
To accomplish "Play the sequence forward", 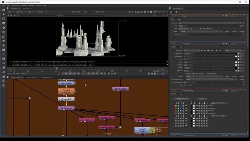I will 89,74.
